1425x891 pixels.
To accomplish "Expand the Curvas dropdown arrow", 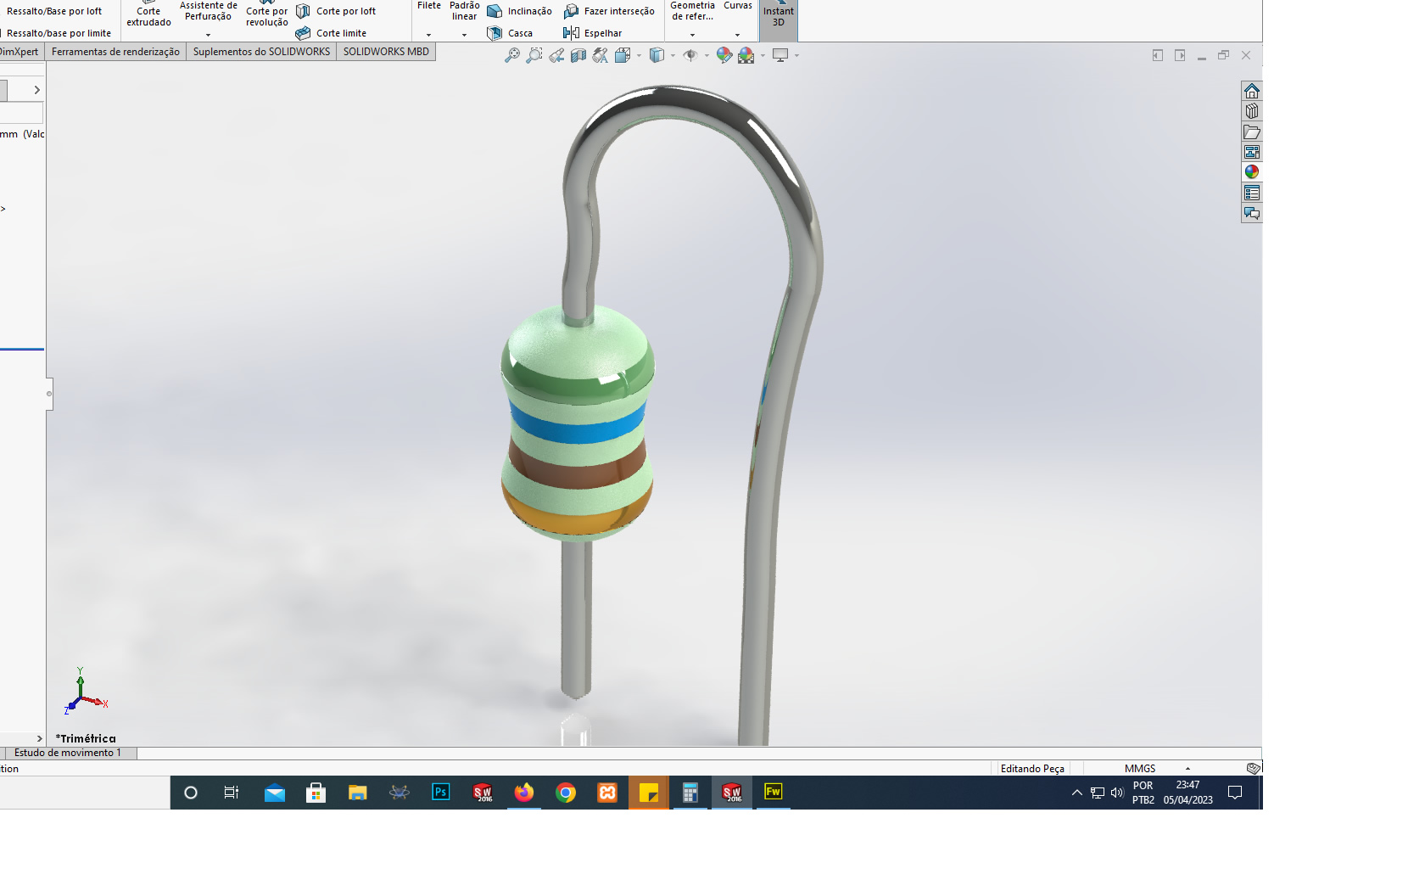I will [737, 35].
